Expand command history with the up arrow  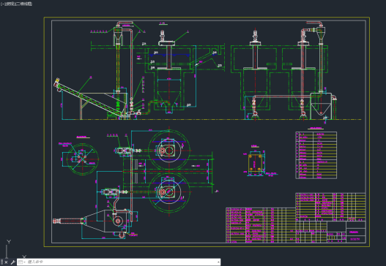click(x=218, y=262)
